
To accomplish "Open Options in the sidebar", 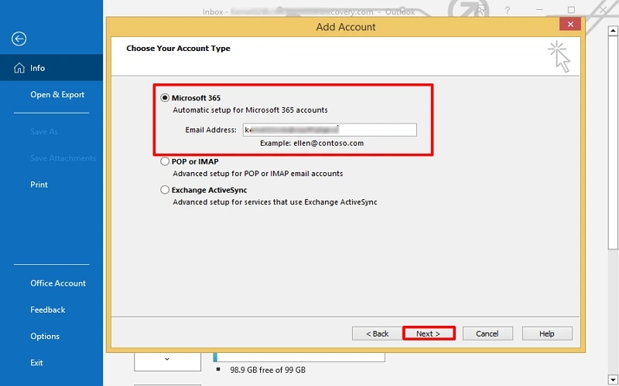I will [45, 337].
